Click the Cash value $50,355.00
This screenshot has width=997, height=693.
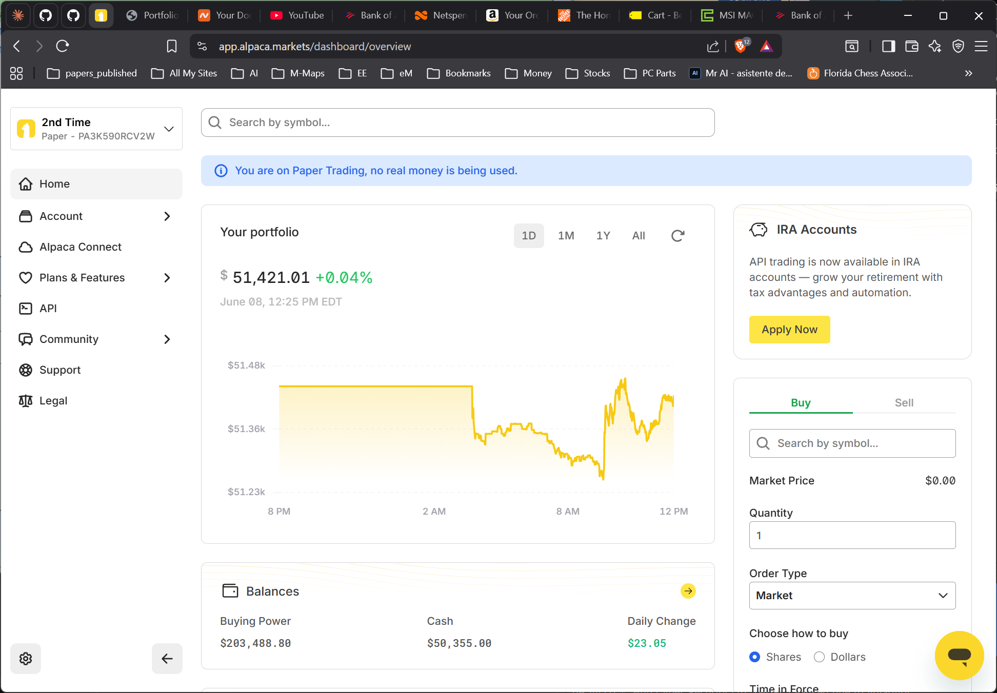tap(459, 643)
